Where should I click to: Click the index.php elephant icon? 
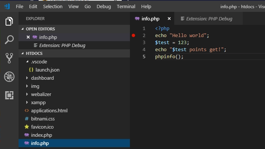click(27, 135)
